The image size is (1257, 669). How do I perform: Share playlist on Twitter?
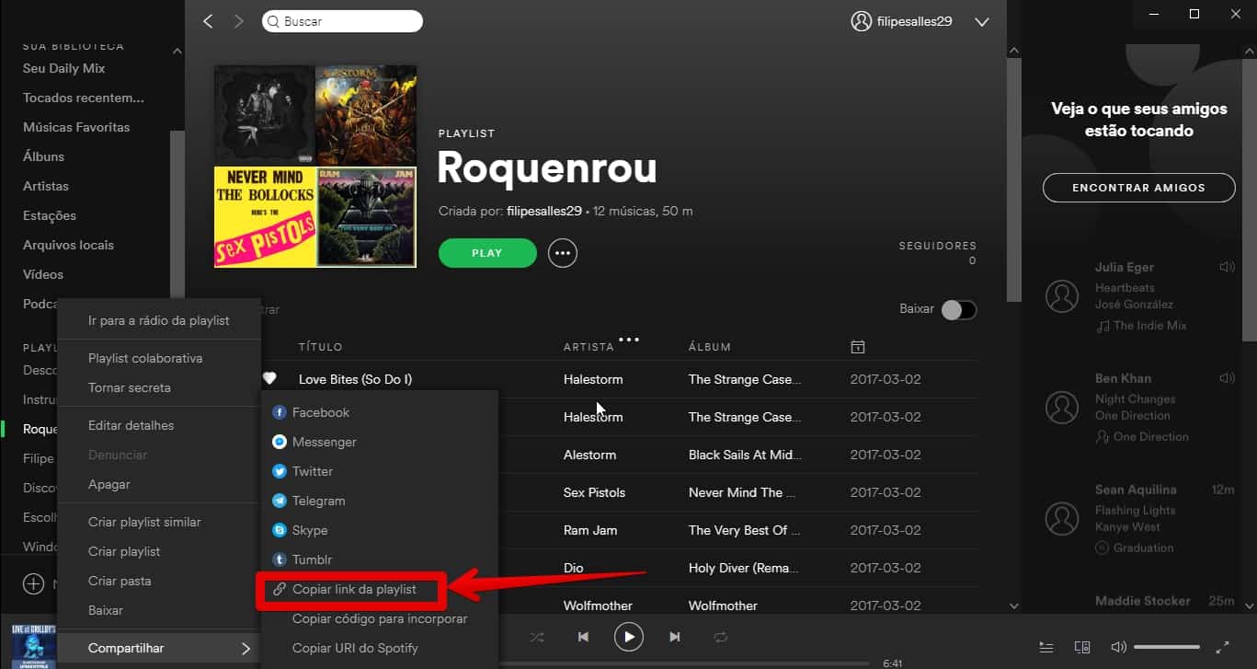[x=303, y=471]
